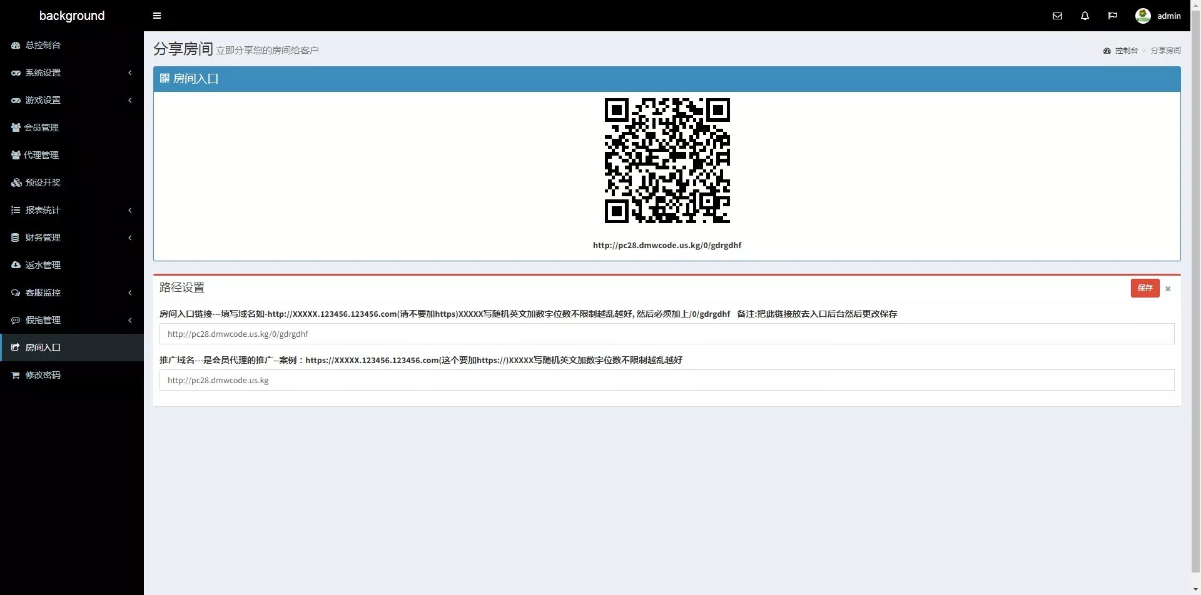Open the bell notifications icon

pyautogui.click(x=1085, y=16)
